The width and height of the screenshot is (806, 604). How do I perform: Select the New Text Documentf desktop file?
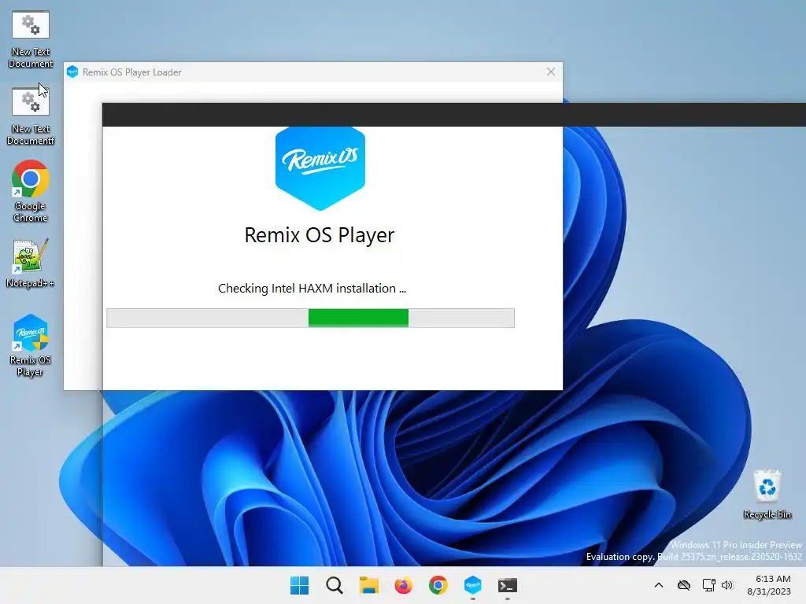(x=31, y=116)
